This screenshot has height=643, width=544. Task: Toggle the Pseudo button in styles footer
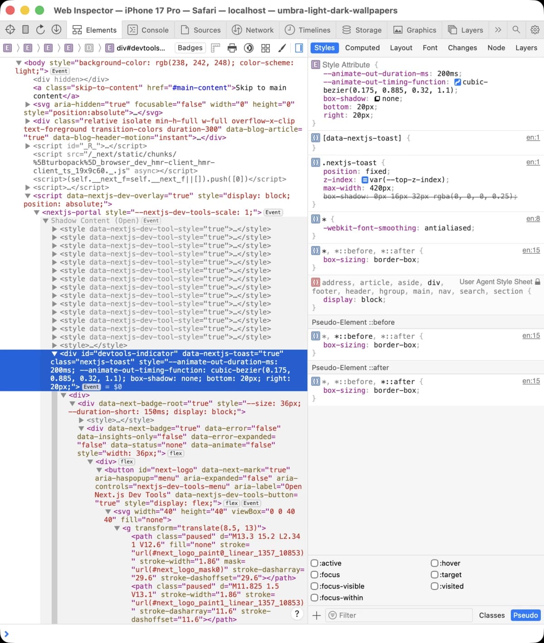click(525, 615)
